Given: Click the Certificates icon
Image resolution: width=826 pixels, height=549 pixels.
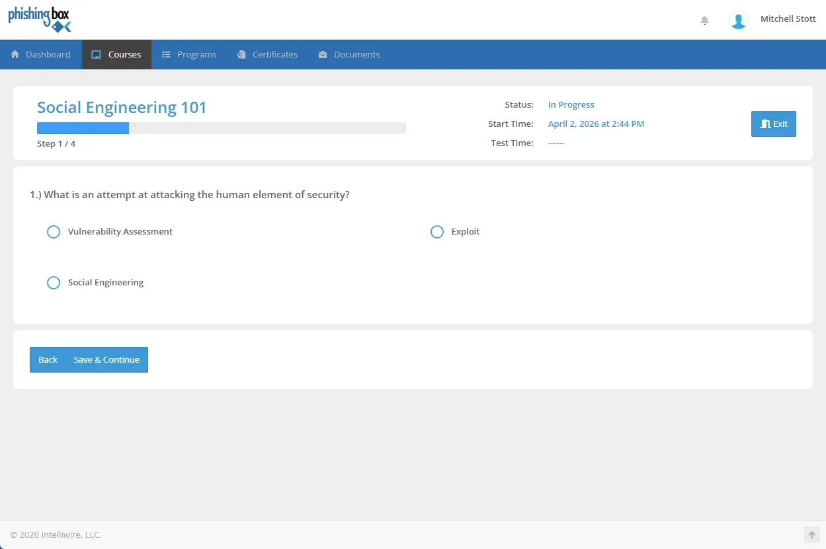Looking at the screenshot, I should tap(242, 55).
